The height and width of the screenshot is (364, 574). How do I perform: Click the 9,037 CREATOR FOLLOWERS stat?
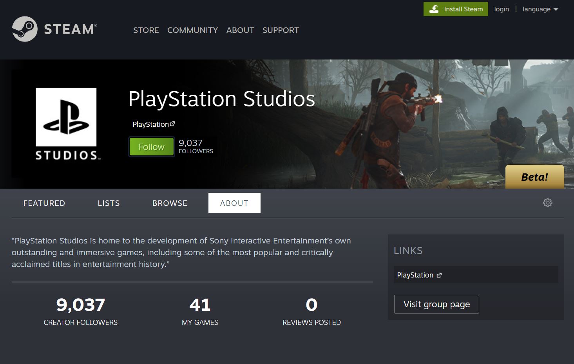(81, 312)
